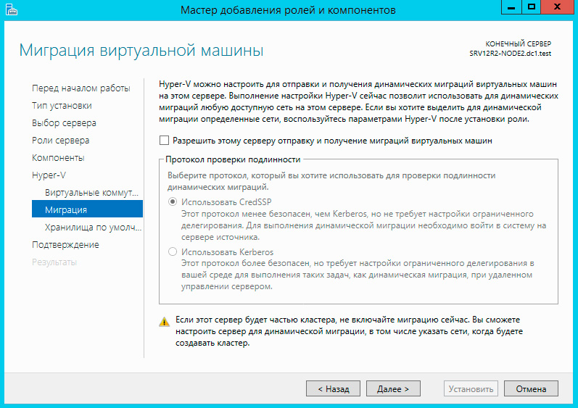Close the wizard with the red X

558,8
